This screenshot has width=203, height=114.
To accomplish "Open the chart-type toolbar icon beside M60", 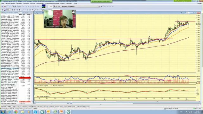I will pos(5,10).
